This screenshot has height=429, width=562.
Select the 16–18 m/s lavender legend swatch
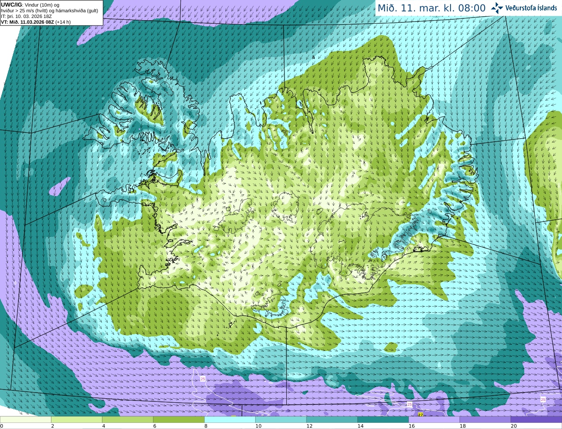[434, 419]
